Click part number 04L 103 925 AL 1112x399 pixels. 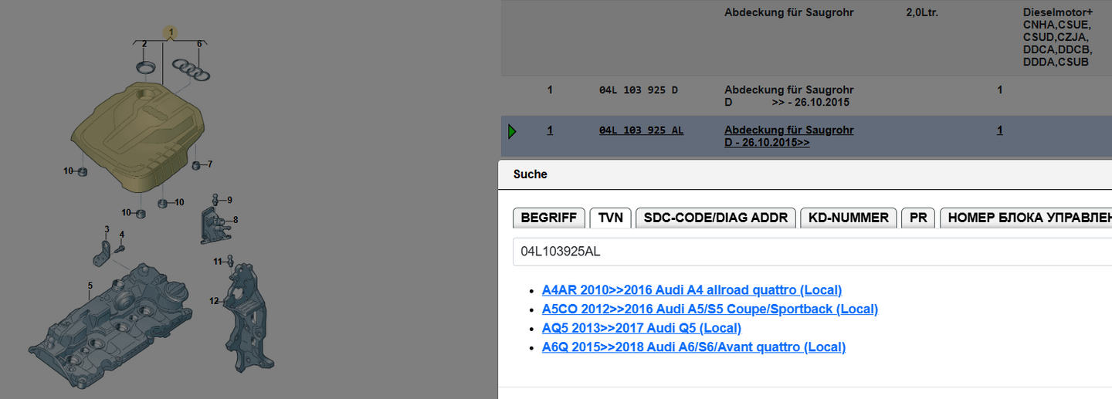[x=641, y=130]
